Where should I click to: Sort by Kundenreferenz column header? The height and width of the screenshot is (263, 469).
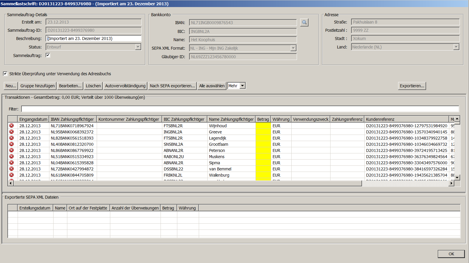coord(407,119)
